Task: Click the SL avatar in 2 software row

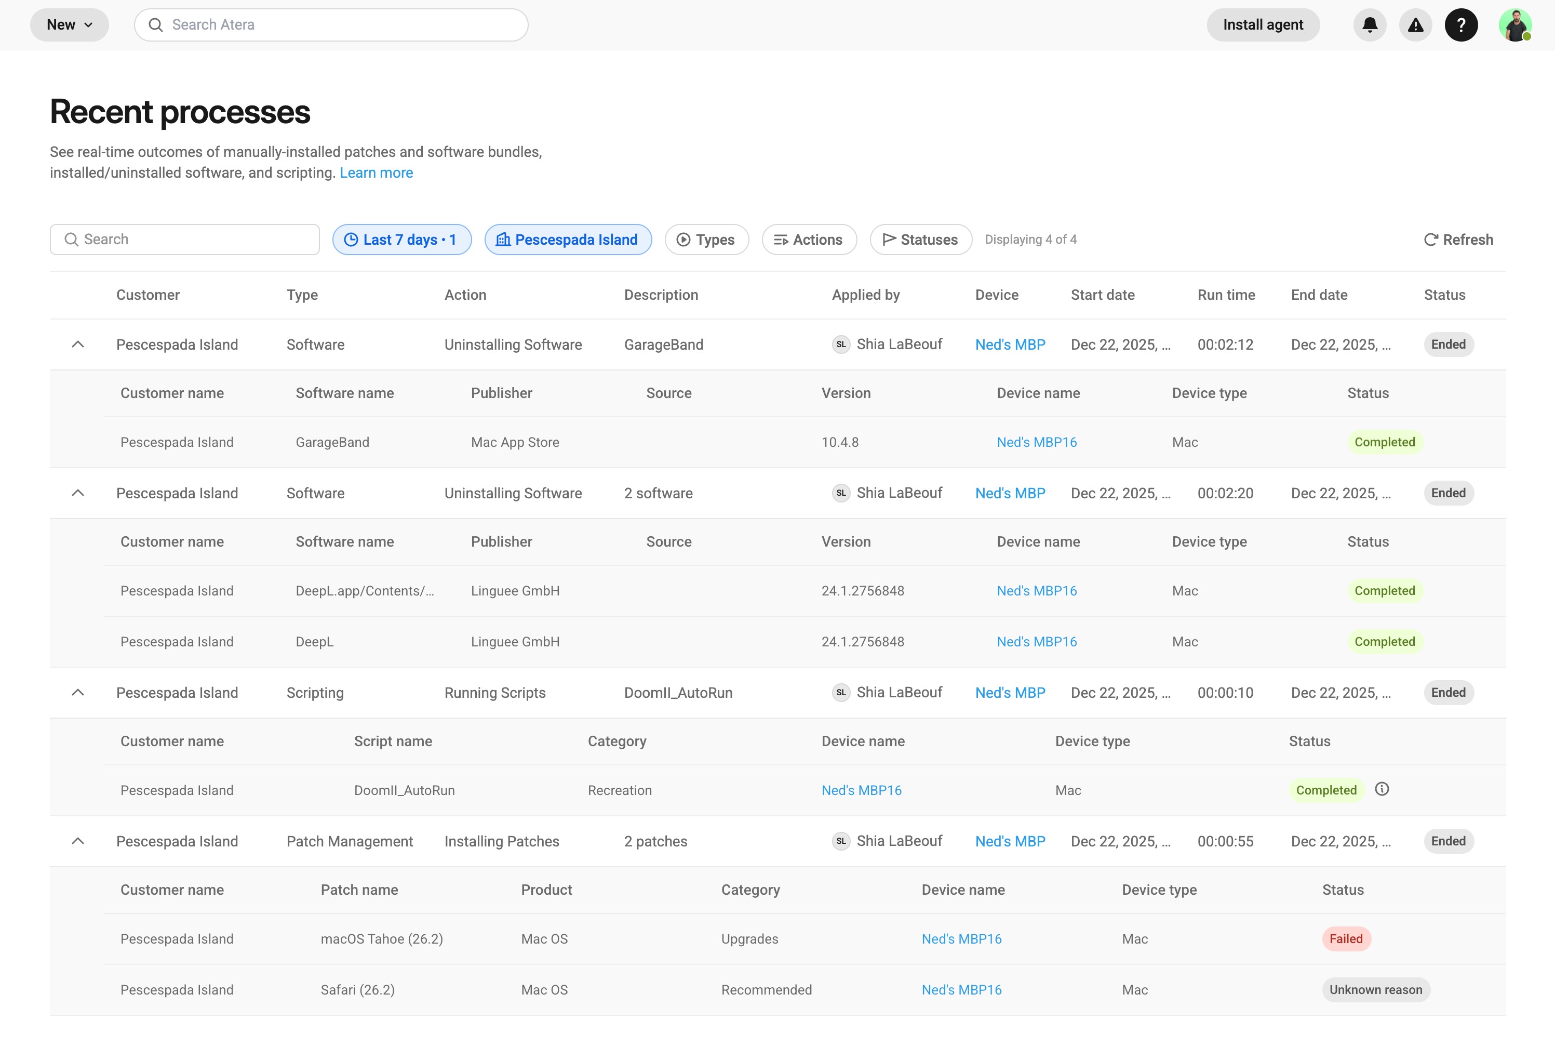Action: click(841, 493)
